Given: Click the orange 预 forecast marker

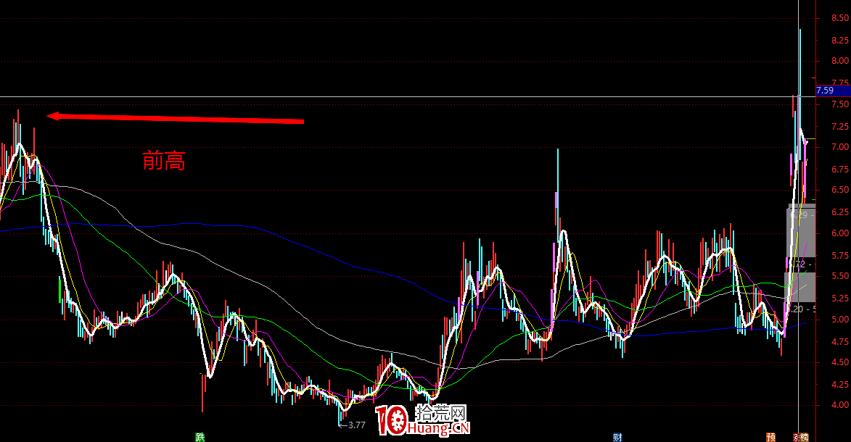Looking at the screenshot, I should (770, 437).
